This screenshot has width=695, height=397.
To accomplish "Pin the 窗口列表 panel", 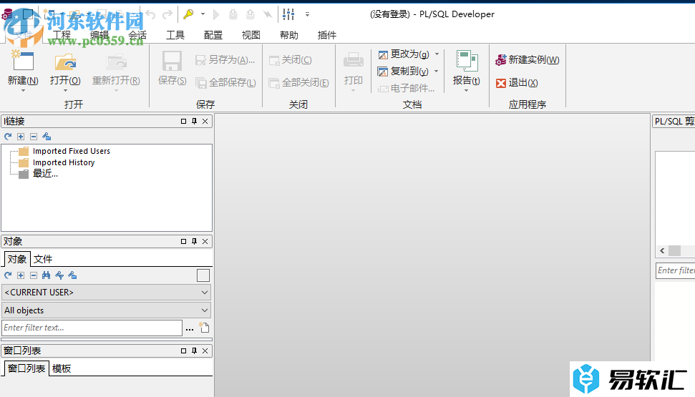I will tap(194, 351).
